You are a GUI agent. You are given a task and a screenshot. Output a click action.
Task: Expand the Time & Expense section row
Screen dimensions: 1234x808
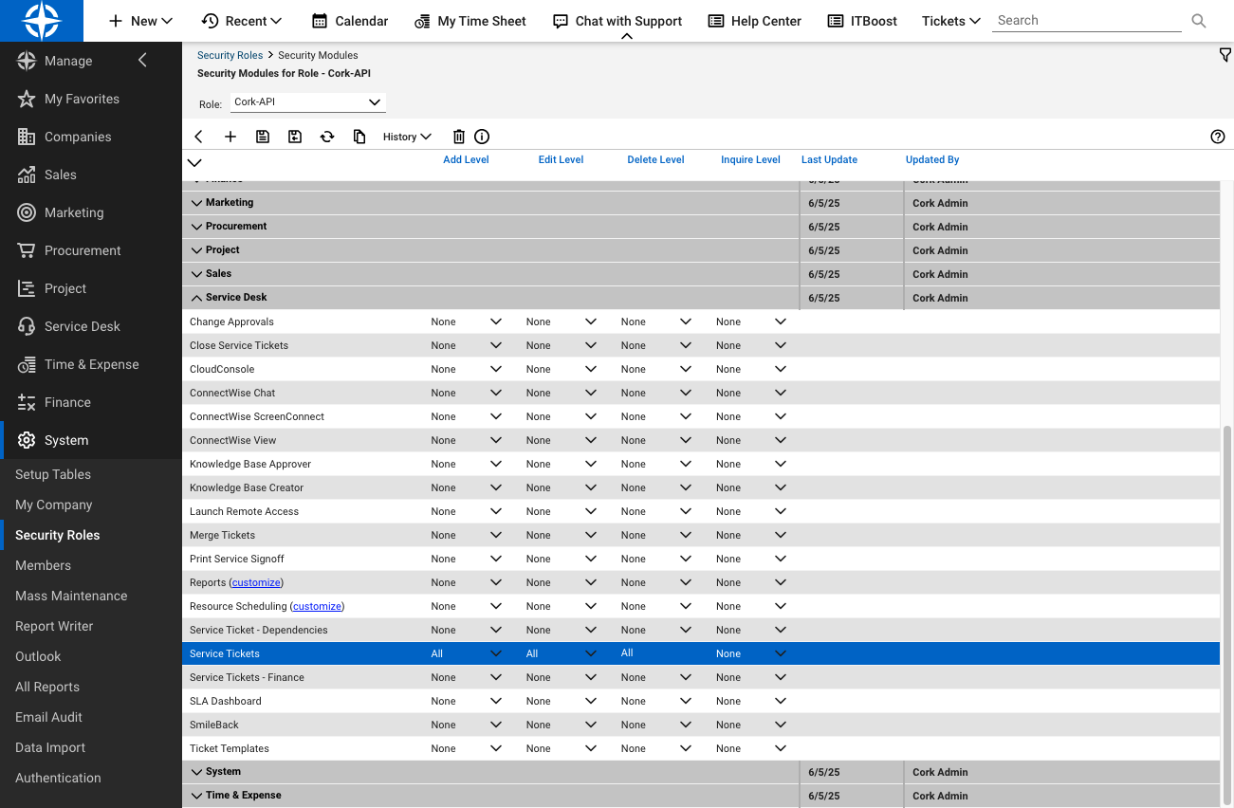[197, 796]
